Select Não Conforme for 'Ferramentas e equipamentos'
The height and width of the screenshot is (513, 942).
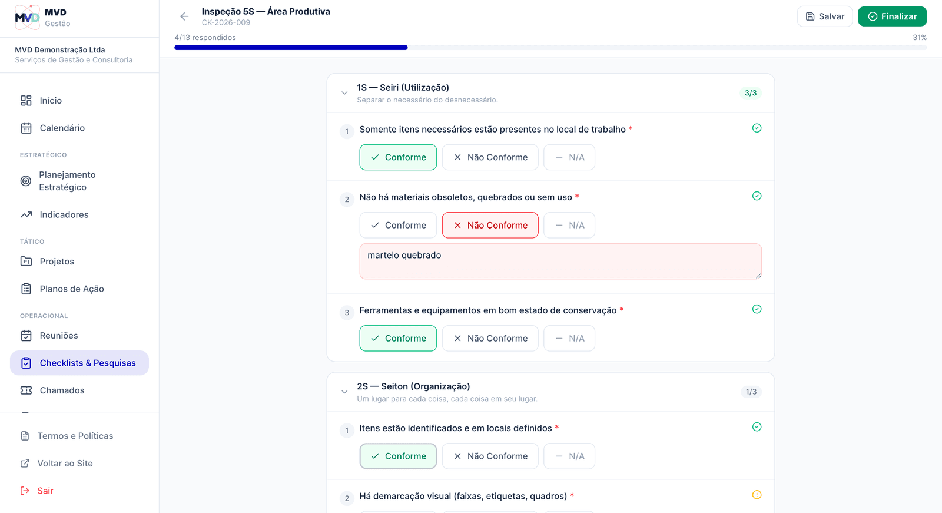(x=490, y=338)
